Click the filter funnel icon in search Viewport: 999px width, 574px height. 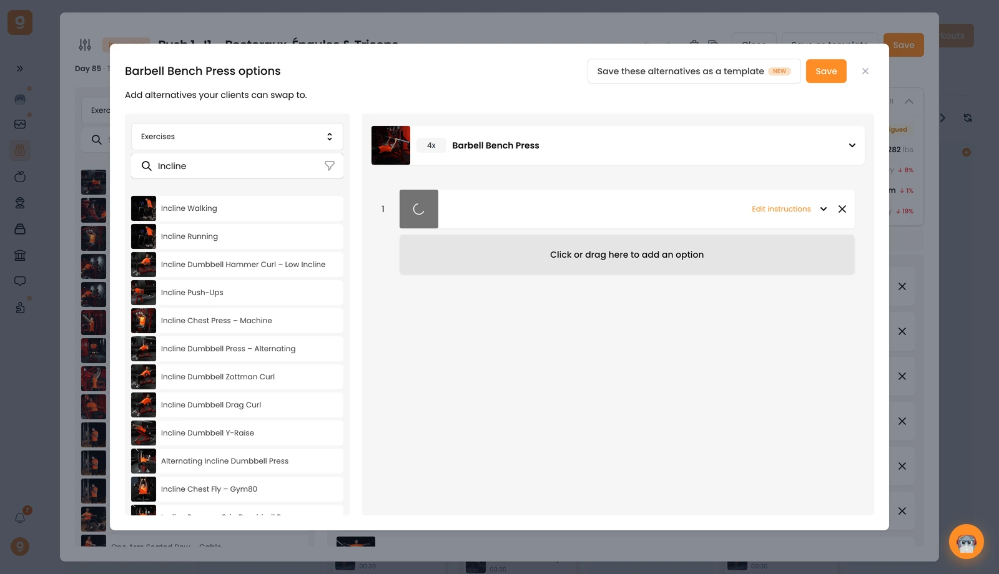click(330, 166)
